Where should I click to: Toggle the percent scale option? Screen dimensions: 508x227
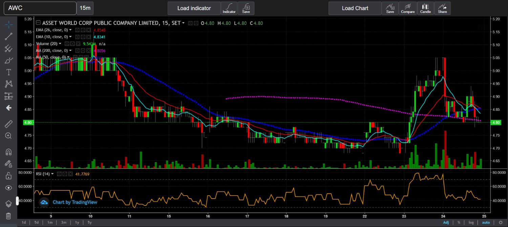(x=459, y=222)
